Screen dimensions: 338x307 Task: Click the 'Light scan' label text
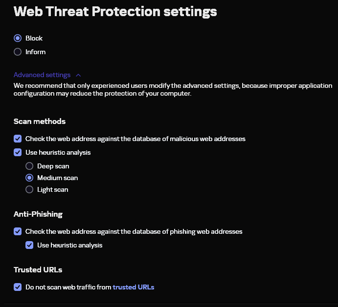tap(52, 189)
